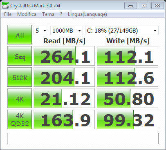Screen dimensions: 166x150
Task: Start the 4K benchmark
Action: point(20,98)
